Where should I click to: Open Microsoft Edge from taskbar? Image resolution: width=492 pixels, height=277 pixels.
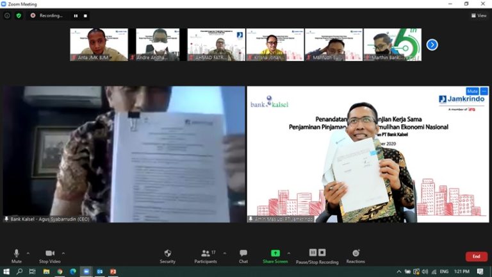click(73, 272)
